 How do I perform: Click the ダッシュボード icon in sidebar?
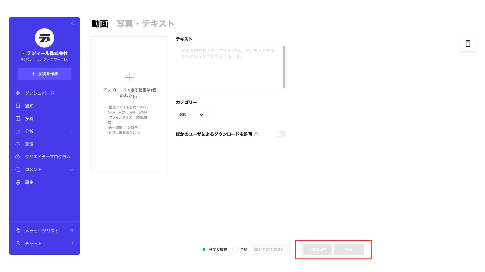18,93
